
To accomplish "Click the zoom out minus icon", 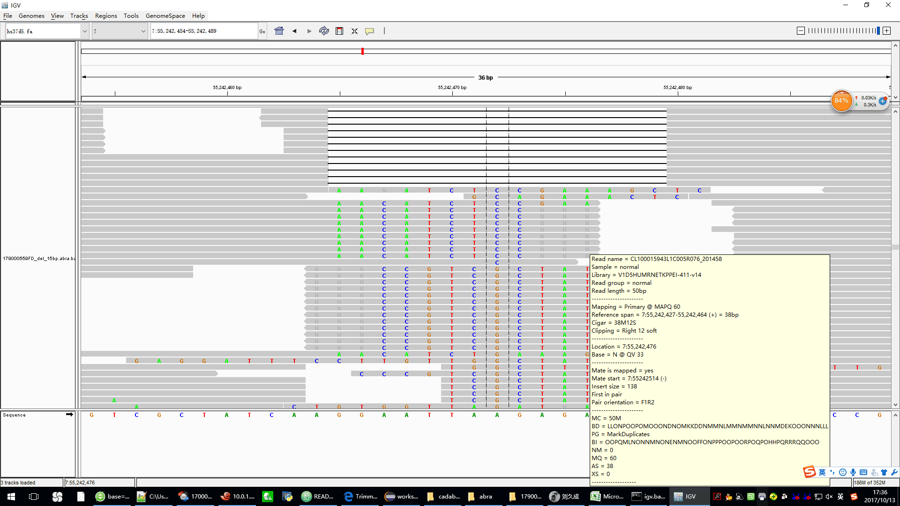I will (801, 31).
